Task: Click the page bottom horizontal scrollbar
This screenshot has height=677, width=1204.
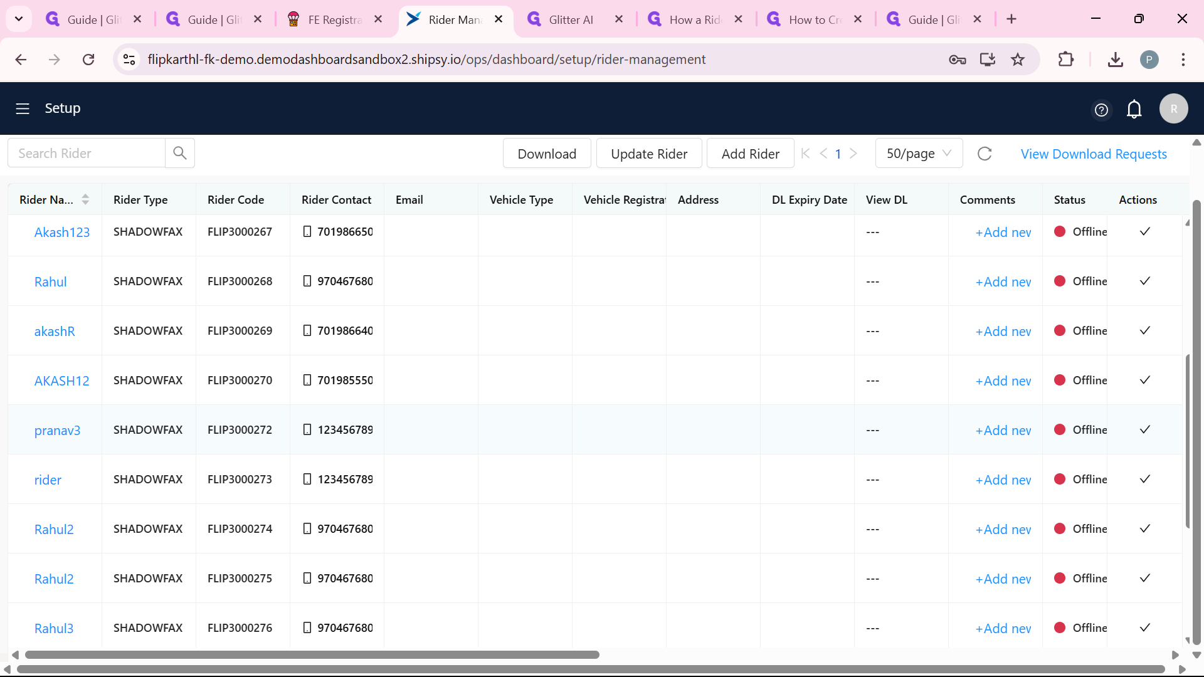Action: pos(591,669)
